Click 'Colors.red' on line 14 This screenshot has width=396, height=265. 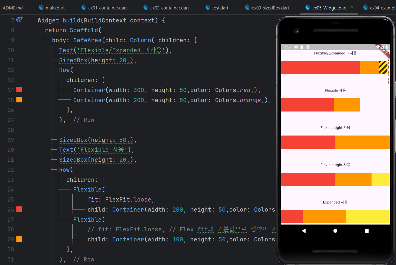233,90
